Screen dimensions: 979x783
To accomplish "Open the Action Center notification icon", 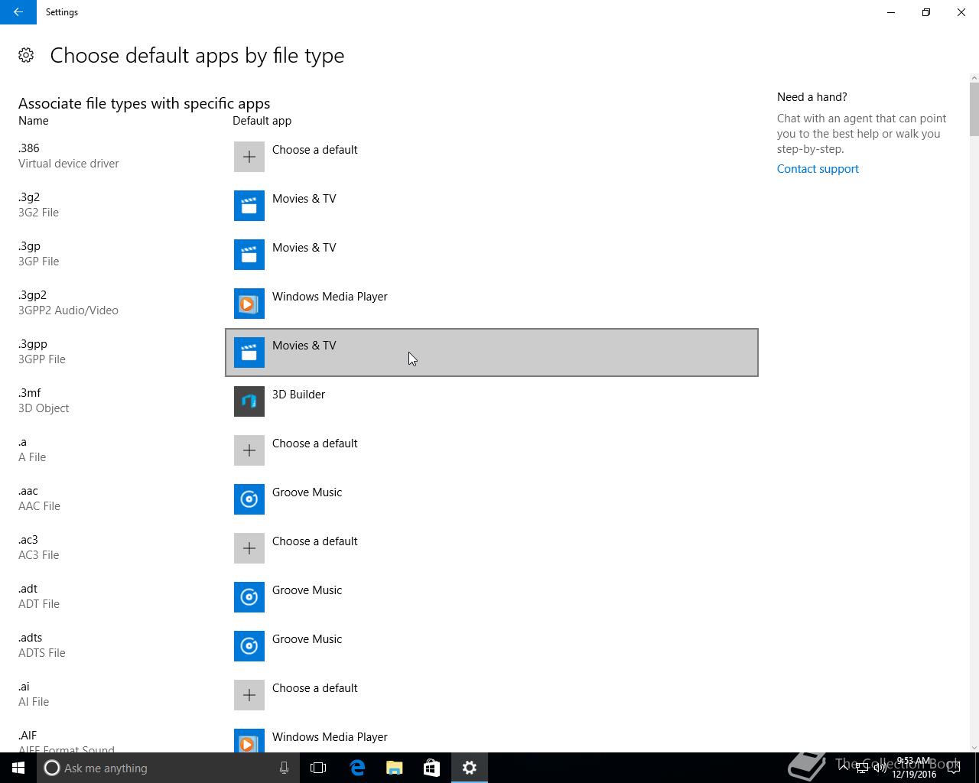I will coord(953,768).
